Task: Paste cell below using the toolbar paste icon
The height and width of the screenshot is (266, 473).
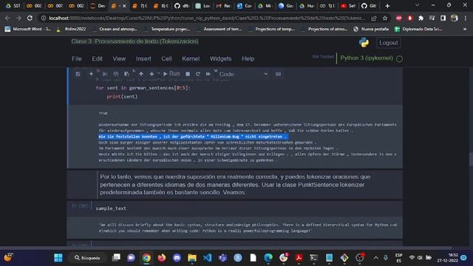Action: pyautogui.click(x=126, y=74)
